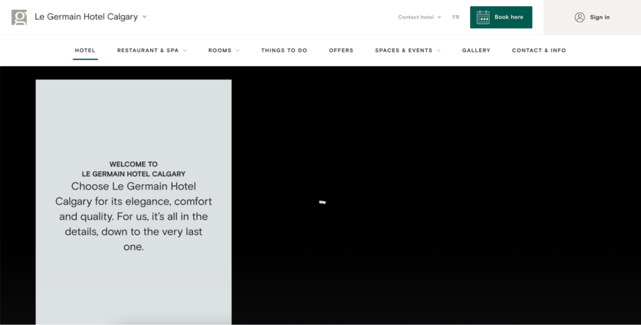
Task: Click the calendar icon in Book here
Action: [483, 17]
